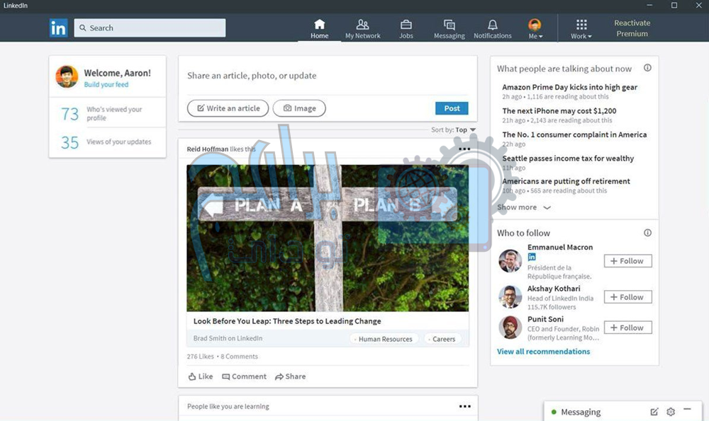Click the Search input field
This screenshot has width=709, height=421.
[x=150, y=28]
